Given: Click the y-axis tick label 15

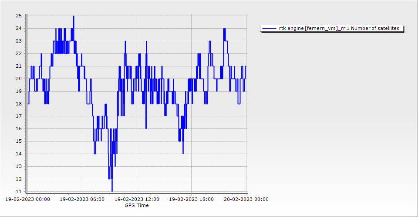Looking at the screenshot, I should (19, 141).
